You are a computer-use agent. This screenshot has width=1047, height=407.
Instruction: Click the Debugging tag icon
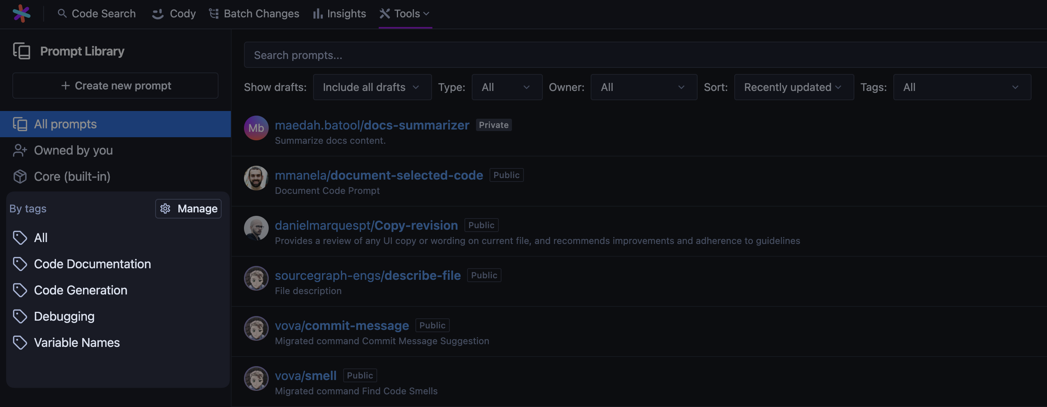(x=20, y=316)
